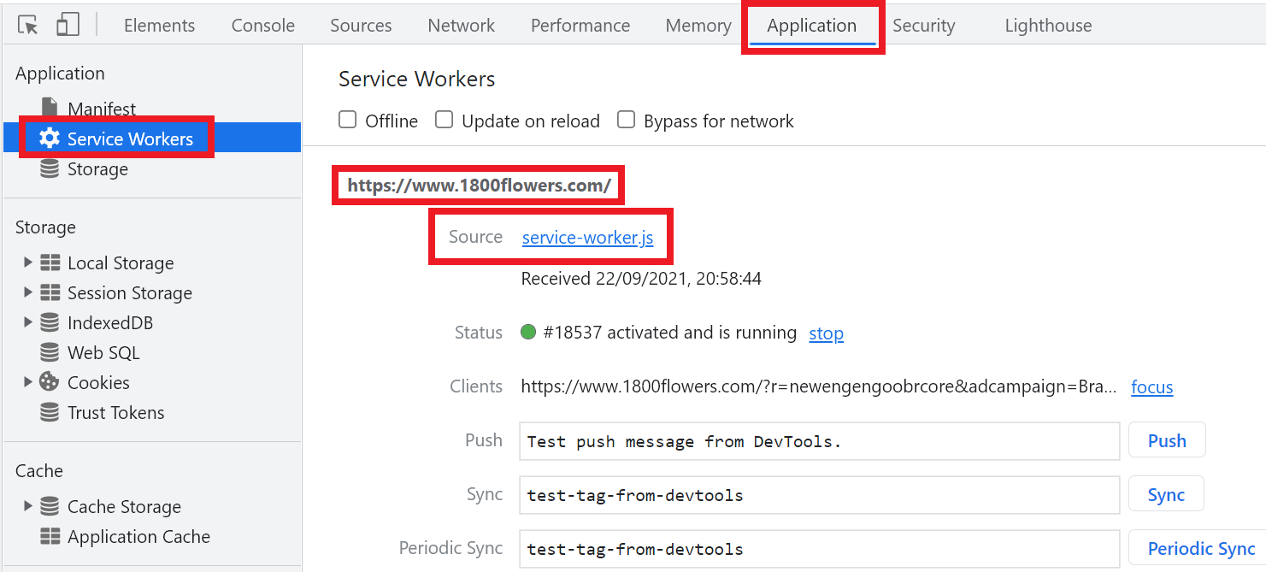Viewport: 1266px width, 572px height.
Task: Click the green running status indicator dot
Action: (528, 332)
